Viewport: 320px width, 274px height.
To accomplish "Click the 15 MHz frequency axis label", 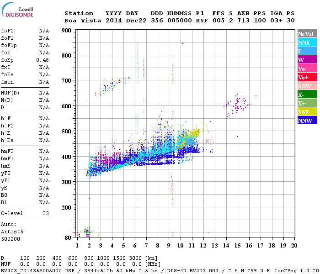I will point(237,246).
